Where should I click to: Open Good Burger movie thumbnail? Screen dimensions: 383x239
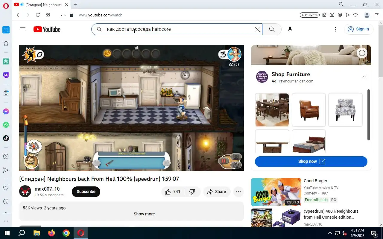[x=276, y=192]
